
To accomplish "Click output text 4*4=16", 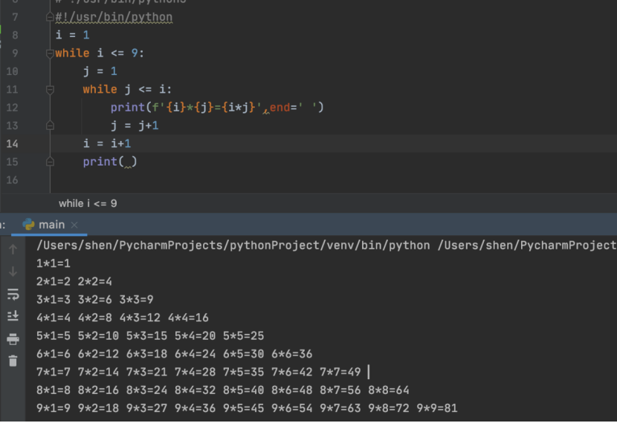I will (x=188, y=318).
